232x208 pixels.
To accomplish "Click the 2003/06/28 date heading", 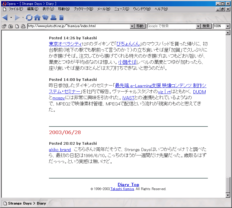I will (65, 132).
